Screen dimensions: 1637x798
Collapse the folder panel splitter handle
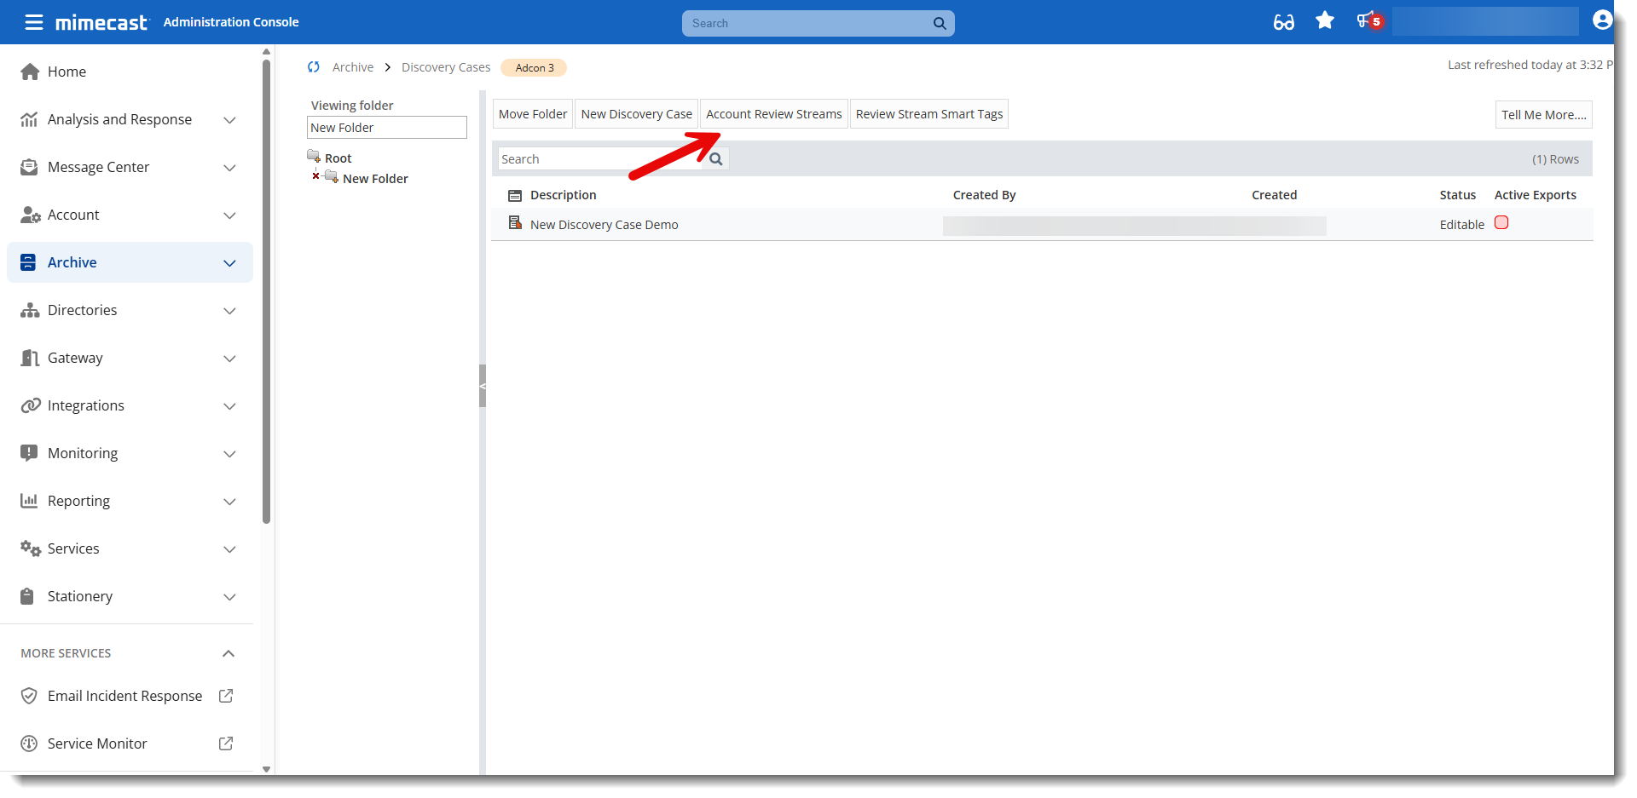(483, 386)
